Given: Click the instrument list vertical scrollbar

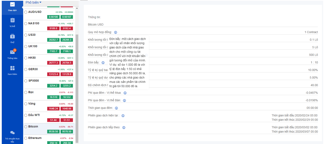Looking at the screenshot, I should tap(77, 75).
